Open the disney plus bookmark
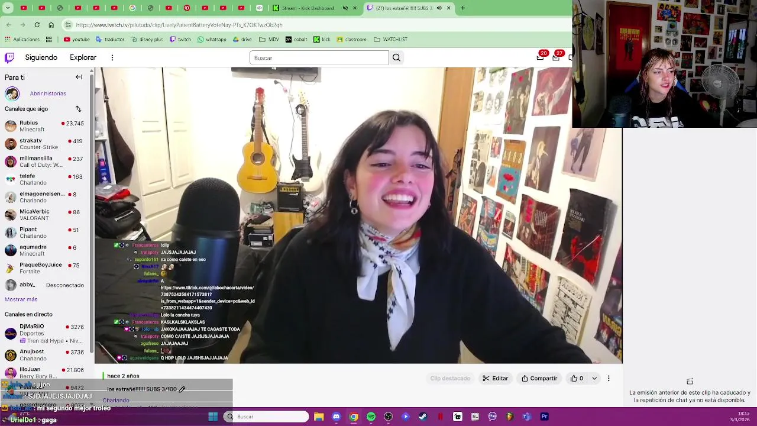Viewport: 757px width, 426px height. tap(147, 40)
